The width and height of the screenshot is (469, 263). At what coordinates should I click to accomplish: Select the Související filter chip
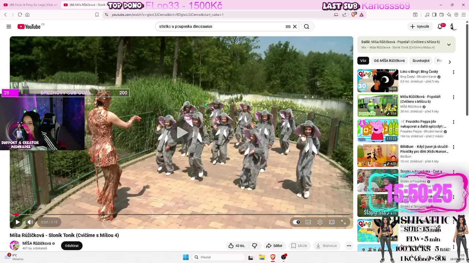pos(421,61)
